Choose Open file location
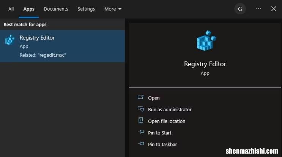 (167, 121)
